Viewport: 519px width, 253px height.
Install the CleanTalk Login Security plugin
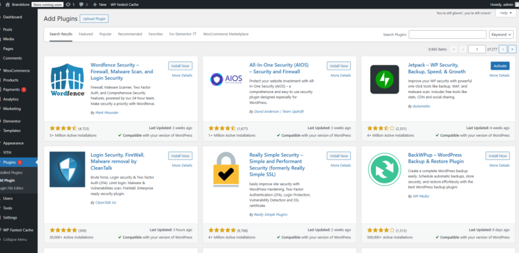[180, 156]
